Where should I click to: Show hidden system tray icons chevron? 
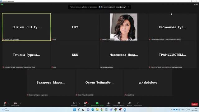click(x=172, y=110)
